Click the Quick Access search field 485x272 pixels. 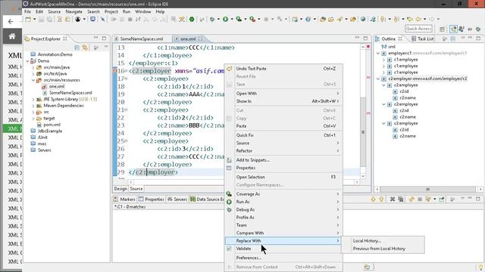point(418,29)
